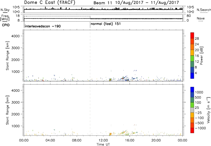Click the '16:00' time axis tick label
The image size is (211, 146).
(130, 140)
